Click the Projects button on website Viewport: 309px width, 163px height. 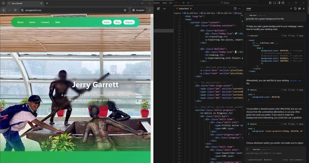pyautogui.click(x=129, y=22)
